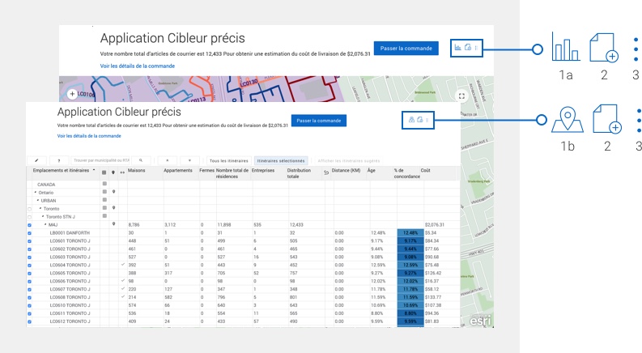Click grey square in URBAN row

pyautogui.click(x=104, y=200)
